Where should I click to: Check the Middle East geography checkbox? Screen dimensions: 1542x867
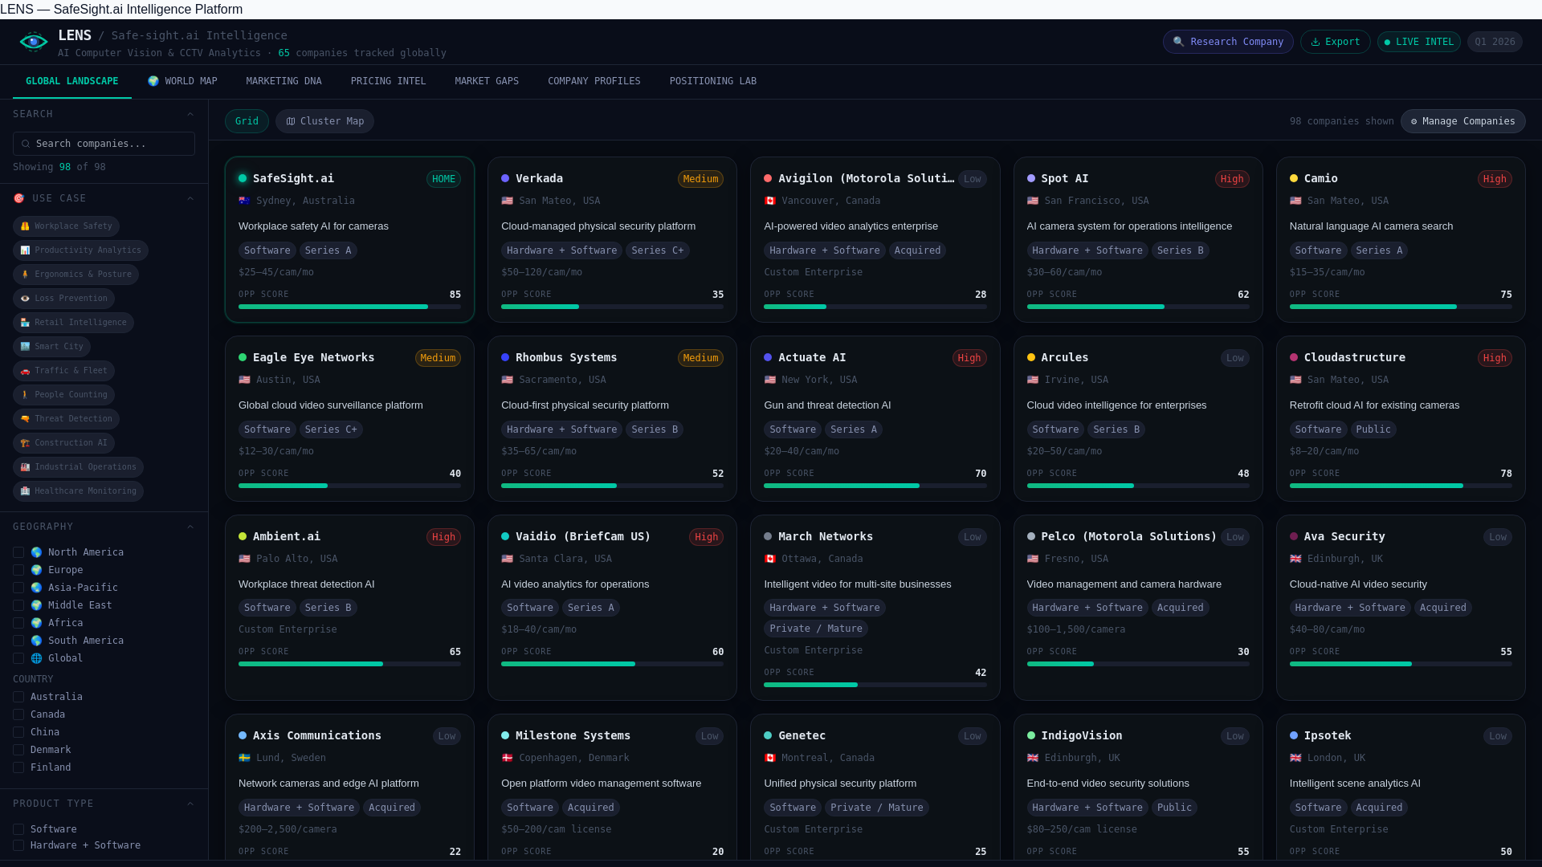point(18,605)
